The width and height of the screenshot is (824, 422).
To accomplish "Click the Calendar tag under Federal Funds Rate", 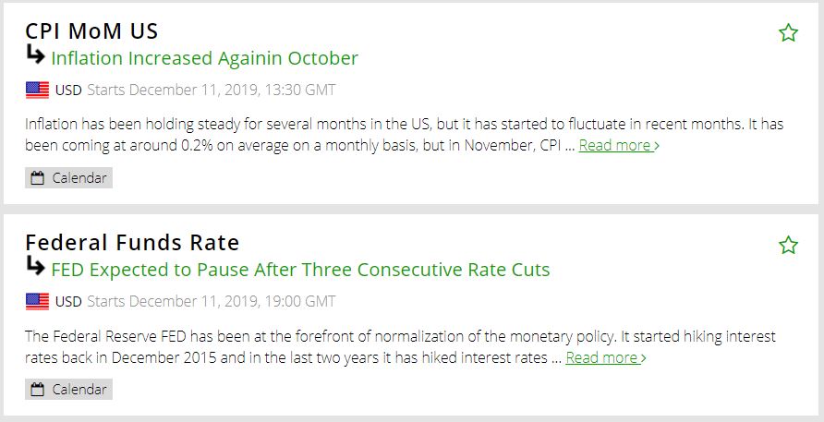I will click(x=69, y=390).
